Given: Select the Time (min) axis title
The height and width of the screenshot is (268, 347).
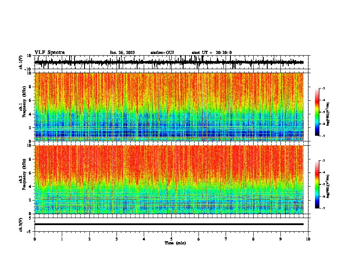Looking at the screenshot, I should pyautogui.click(x=175, y=243).
